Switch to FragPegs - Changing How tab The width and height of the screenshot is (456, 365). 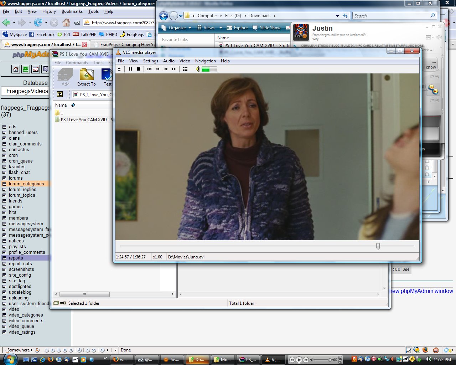coord(124,45)
